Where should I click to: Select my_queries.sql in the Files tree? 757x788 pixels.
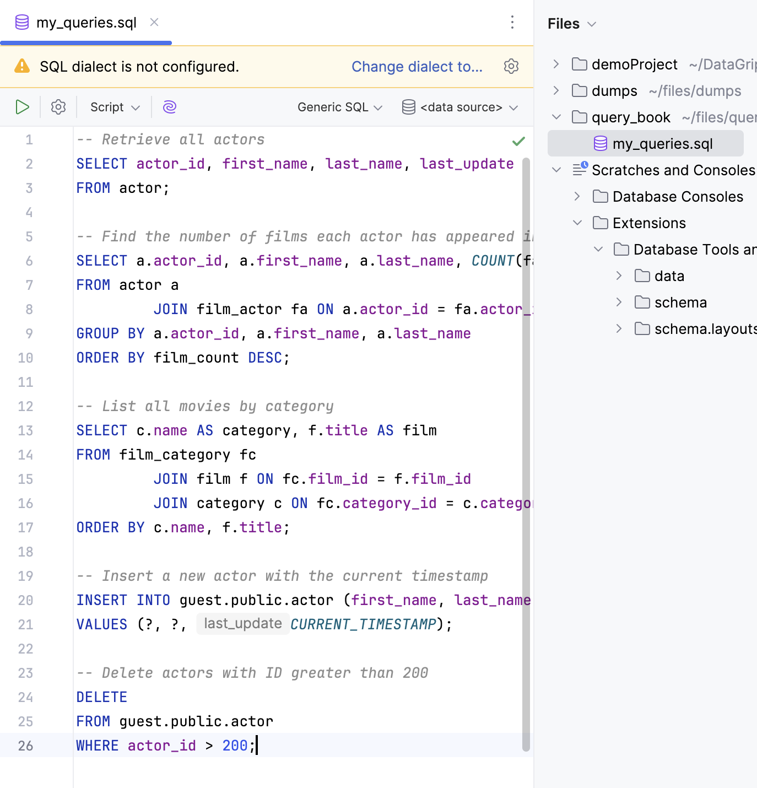[646, 143]
